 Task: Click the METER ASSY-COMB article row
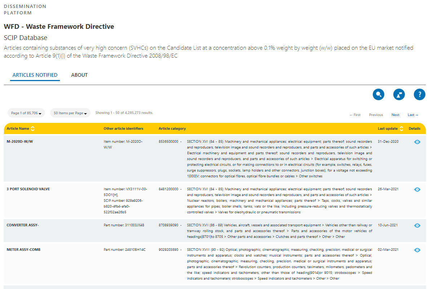(23, 250)
